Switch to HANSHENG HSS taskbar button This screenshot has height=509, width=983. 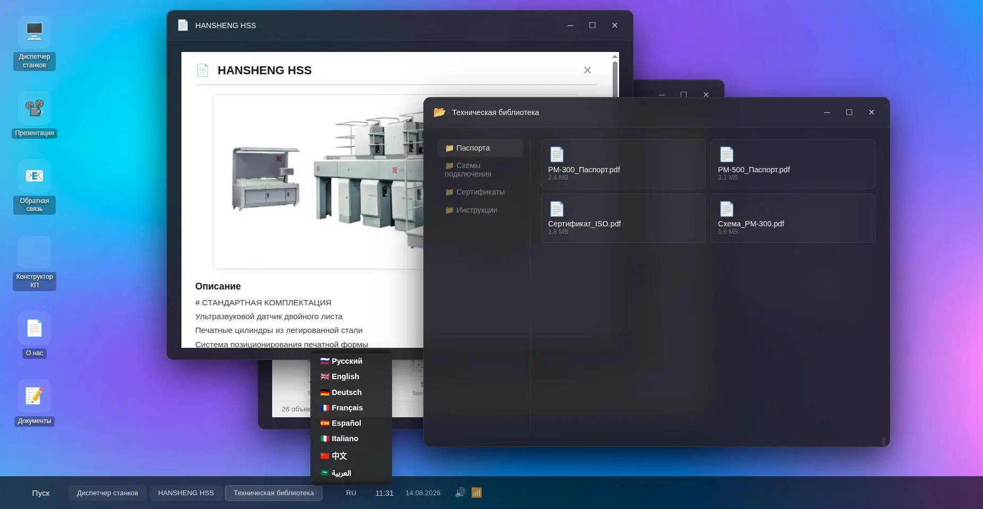[x=186, y=493]
